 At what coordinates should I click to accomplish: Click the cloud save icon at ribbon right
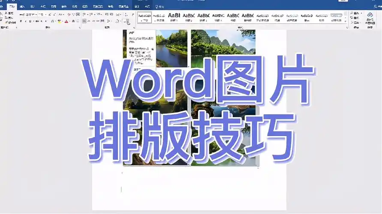pos(370,15)
